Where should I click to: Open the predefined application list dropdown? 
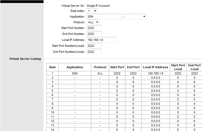click(134, 17)
